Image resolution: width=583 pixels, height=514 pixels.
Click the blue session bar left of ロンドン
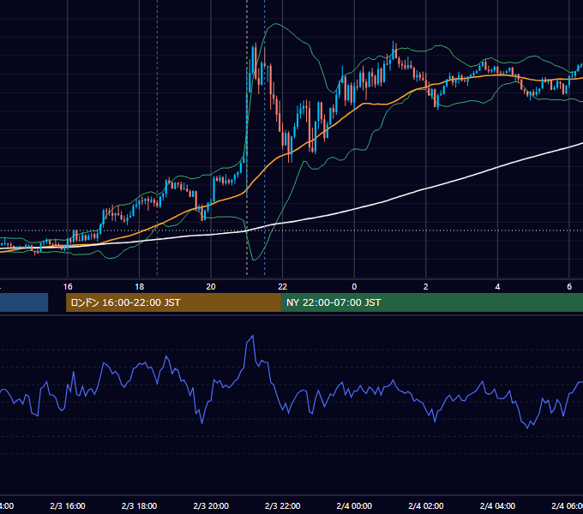(x=24, y=302)
